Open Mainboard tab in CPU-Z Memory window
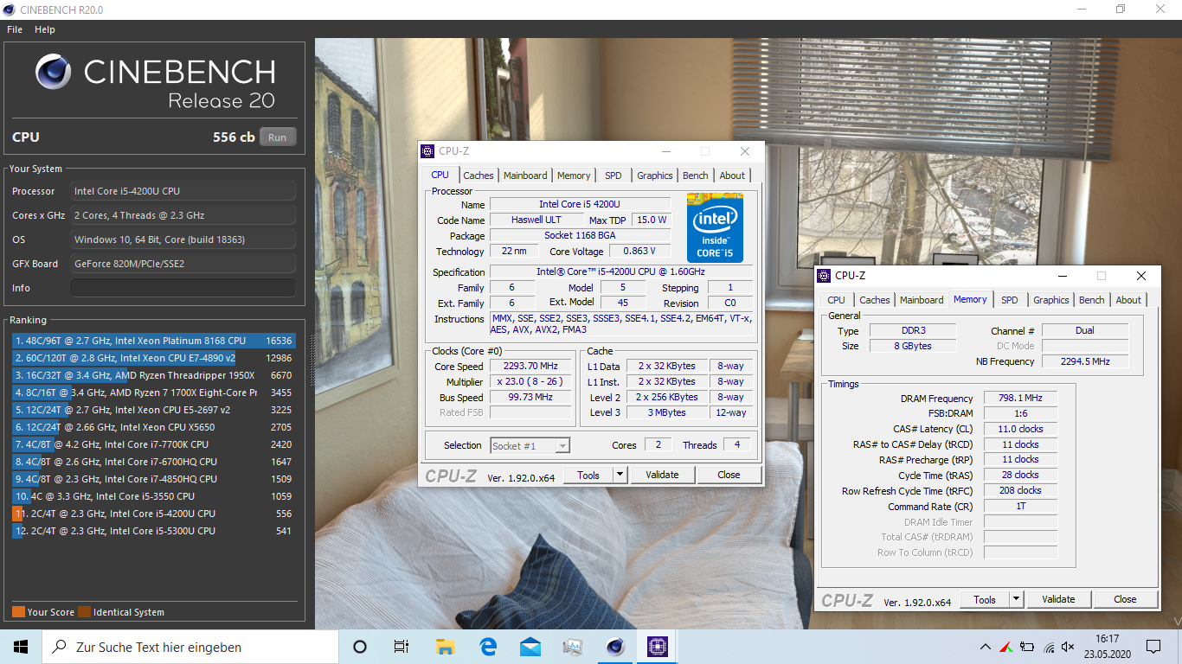This screenshot has width=1182, height=664. tap(922, 300)
